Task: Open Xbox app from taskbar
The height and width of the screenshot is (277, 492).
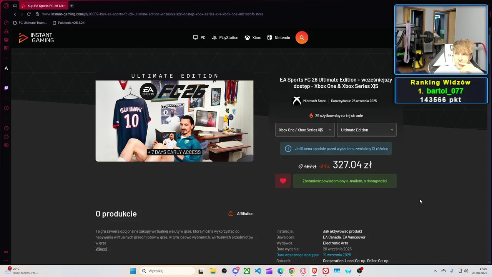Action: pos(247,271)
